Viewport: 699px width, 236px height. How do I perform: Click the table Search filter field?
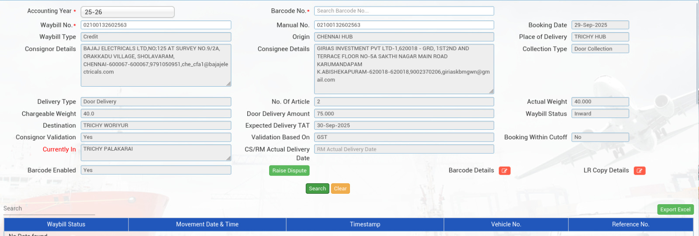click(49, 209)
